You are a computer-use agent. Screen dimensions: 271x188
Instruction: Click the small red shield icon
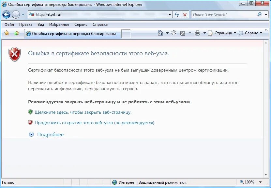point(30,122)
